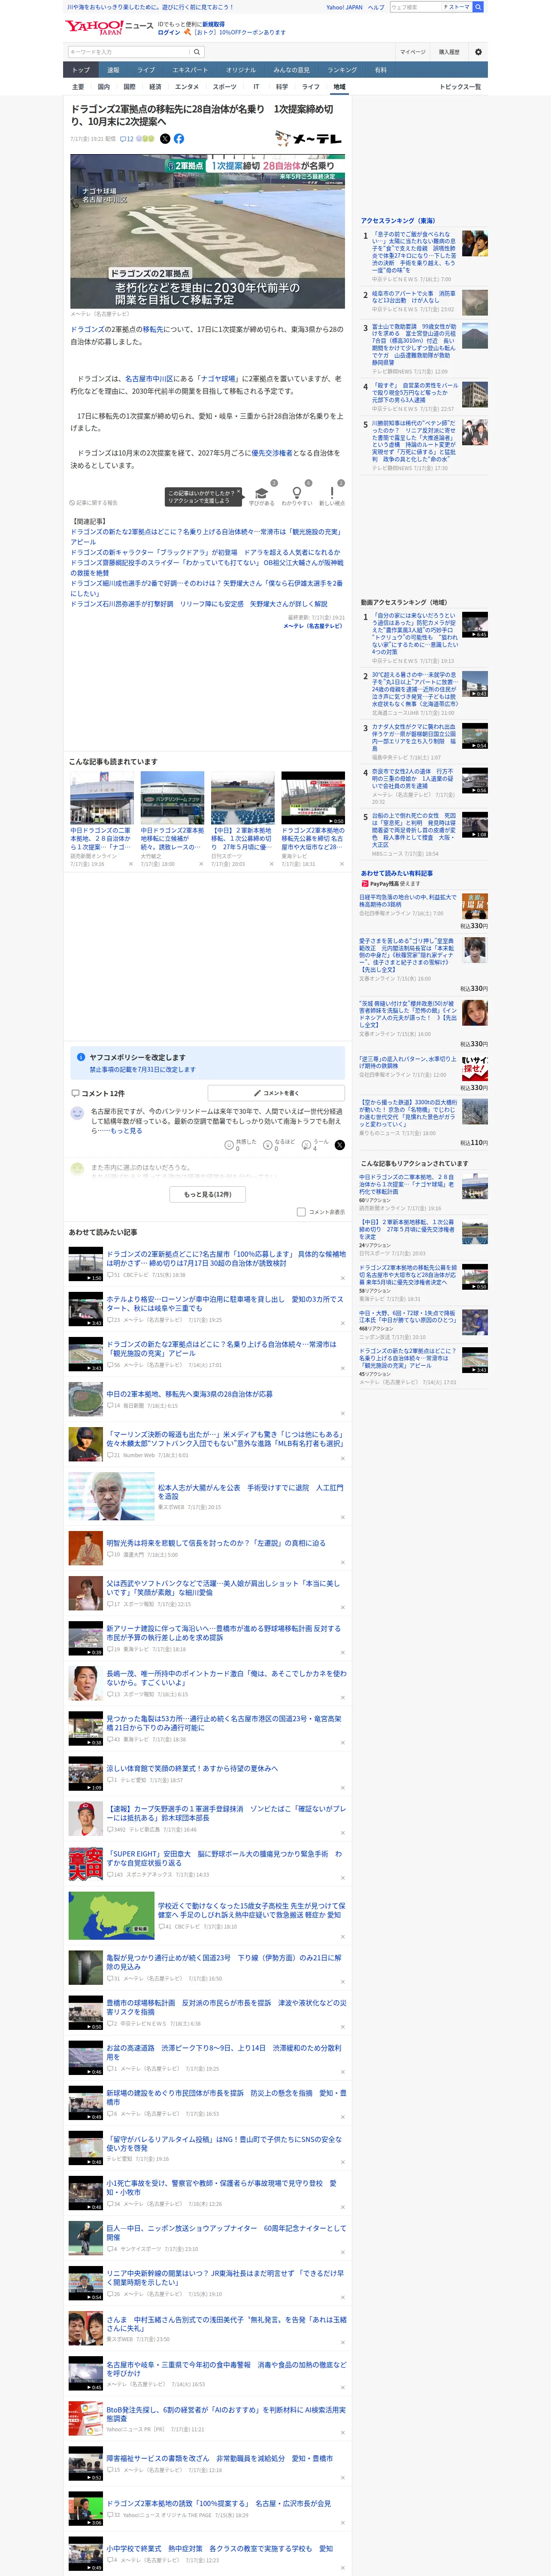Click the 共感した smiley reaction
Image resolution: width=551 pixels, height=2576 pixels.
click(x=229, y=1145)
